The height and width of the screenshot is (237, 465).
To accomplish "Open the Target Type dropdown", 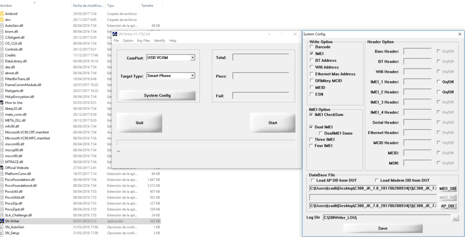I will click(193, 76).
